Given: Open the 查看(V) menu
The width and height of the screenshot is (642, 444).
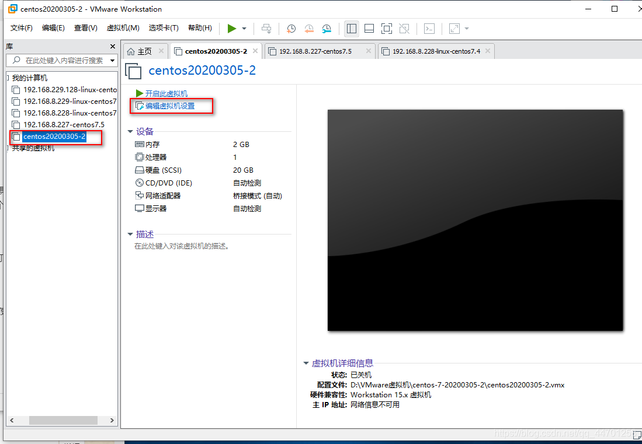Looking at the screenshot, I should [85, 28].
